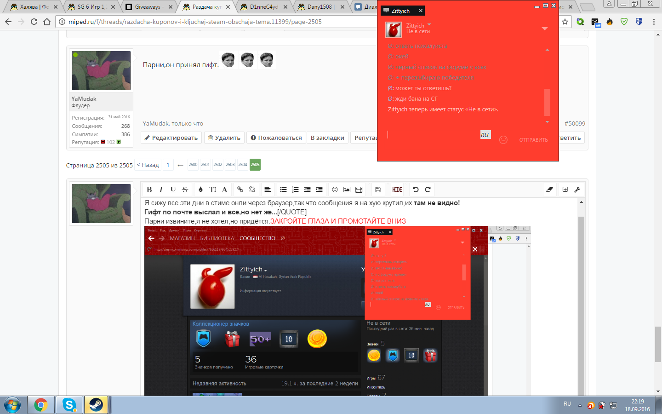The image size is (662, 414).
Task: Open the emoticon picker in Steam chat
Action: pyautogui.click(x=503, y=140)
